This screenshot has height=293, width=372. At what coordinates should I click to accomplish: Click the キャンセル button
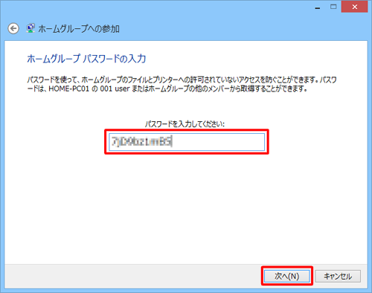click(338, 276)
